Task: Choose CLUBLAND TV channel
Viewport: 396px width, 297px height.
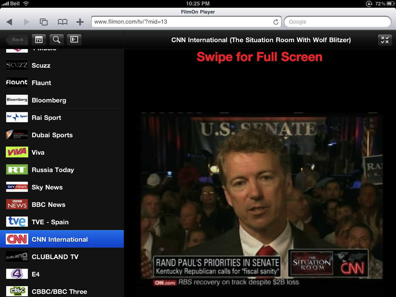Action: pos(62,257)
